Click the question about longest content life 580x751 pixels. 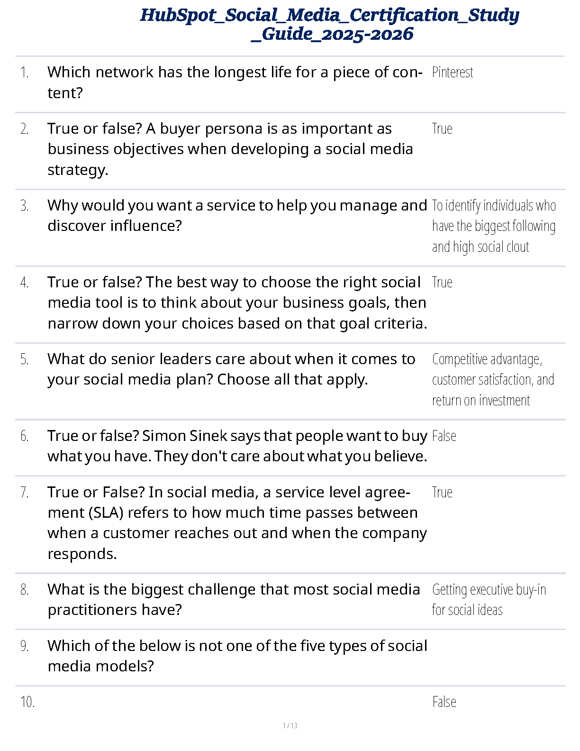[235, 82]
